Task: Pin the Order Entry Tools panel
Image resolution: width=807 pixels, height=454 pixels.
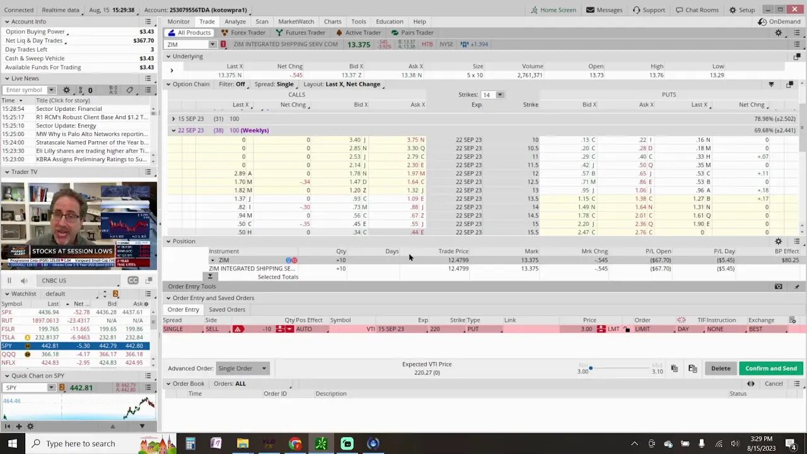Action: click(x=797, y=287)
